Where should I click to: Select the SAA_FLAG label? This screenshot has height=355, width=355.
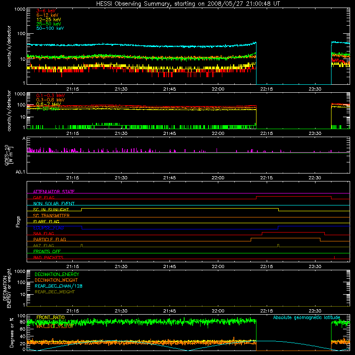(43, 233)
